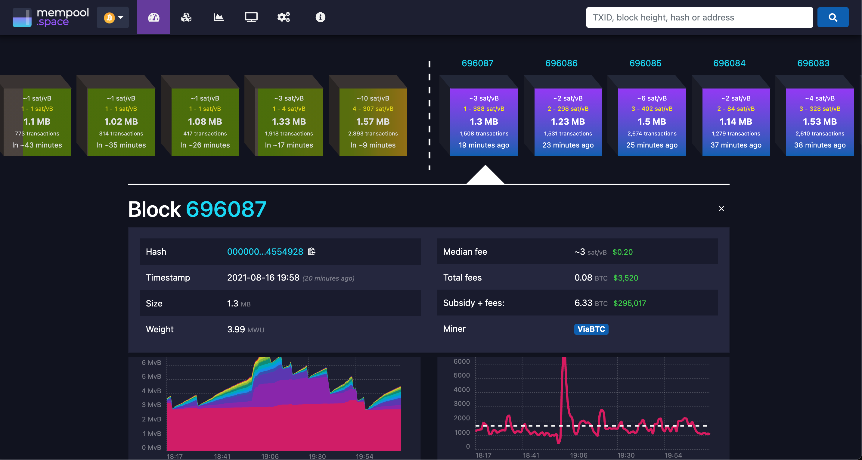Copy block hash with clipboard icon
862x460 pixels.
(x=312, y=251)
